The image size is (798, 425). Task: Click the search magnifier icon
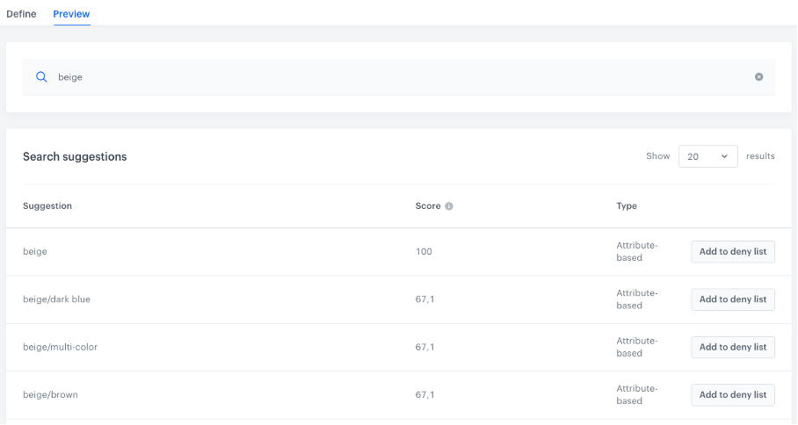point(41,77)
